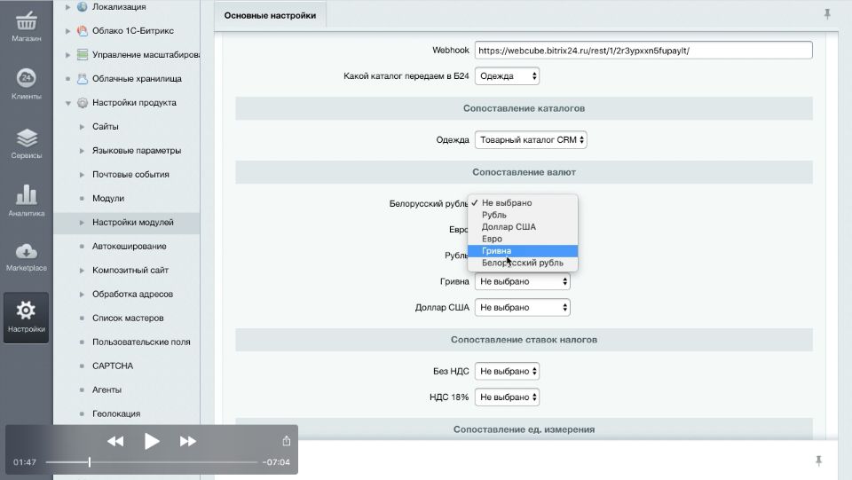Click the pin icon beside the settings tab
This screenshot has height=480, width=852.
(827, 14)
